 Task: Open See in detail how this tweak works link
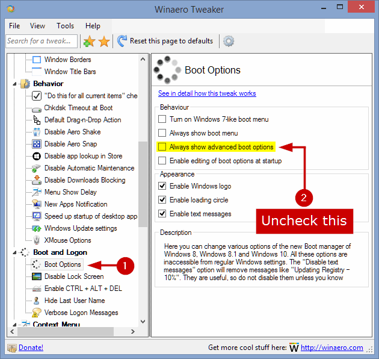pos(207,93)
